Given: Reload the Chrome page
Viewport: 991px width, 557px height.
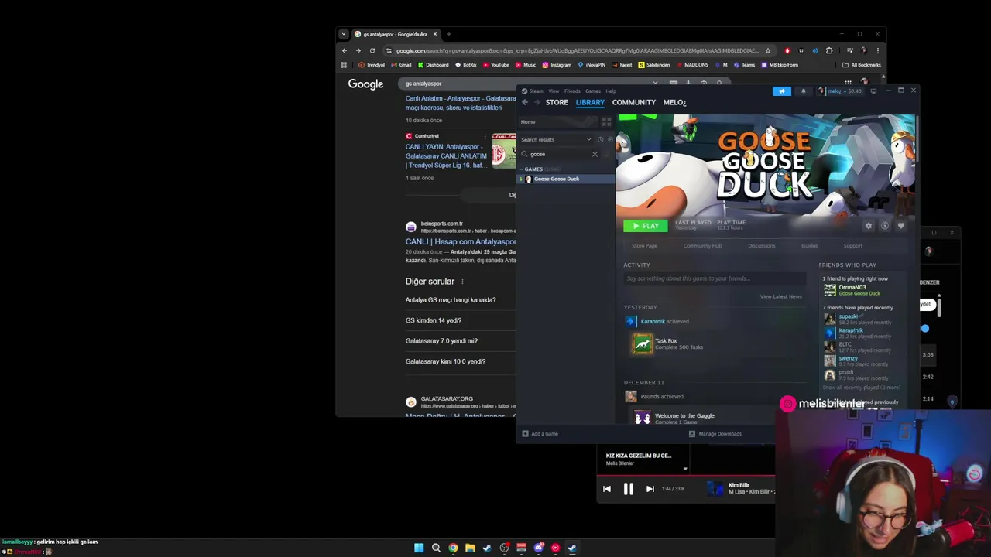Looking at the screenshot, I should click(372, 51).
